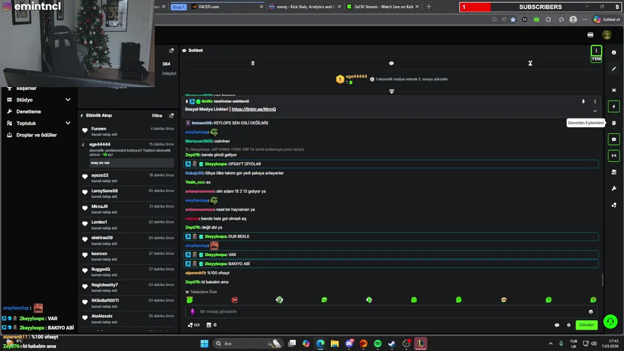This screenshot has width=624, height=351.
Task: Click the video camera icon in right sidebar
Action: (x=614, y=172)
